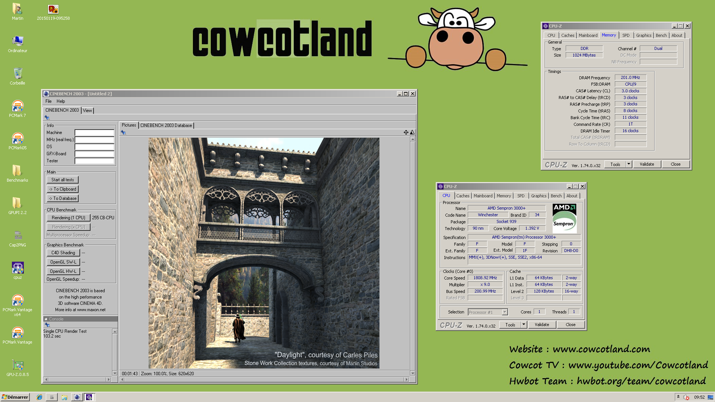Switch to the CPU-Z taskbar button
The width and height of the screenshot is (715, 402).
[89, 397]
